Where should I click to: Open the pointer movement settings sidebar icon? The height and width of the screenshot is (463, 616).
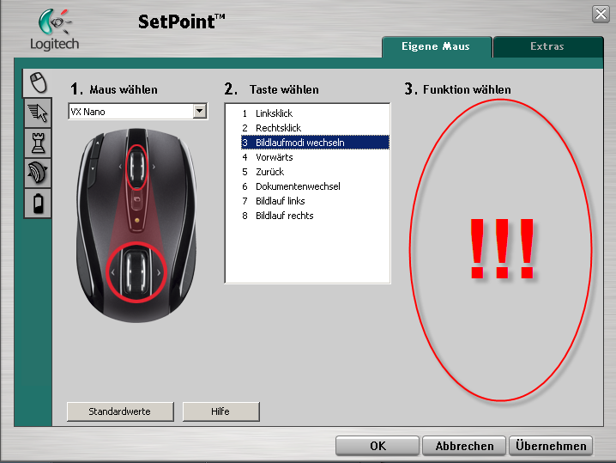[x=38, y=113]
